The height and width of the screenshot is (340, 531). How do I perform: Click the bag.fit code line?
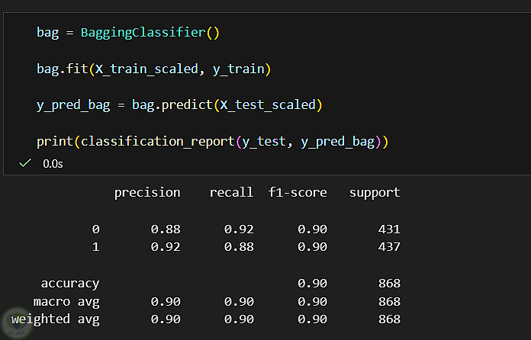[x=154, y=69]
